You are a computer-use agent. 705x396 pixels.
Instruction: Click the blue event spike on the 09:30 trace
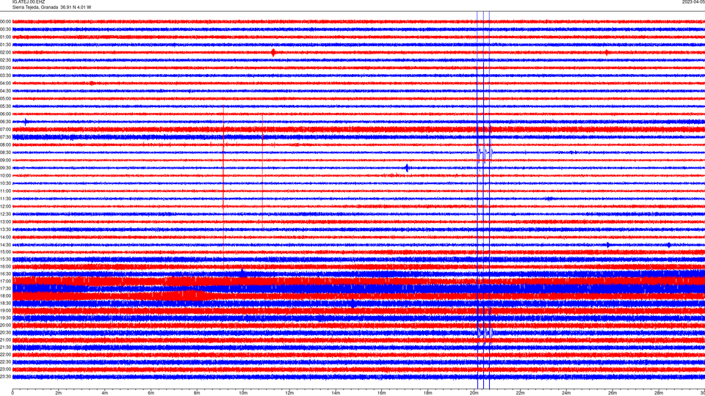click(407, 168)
